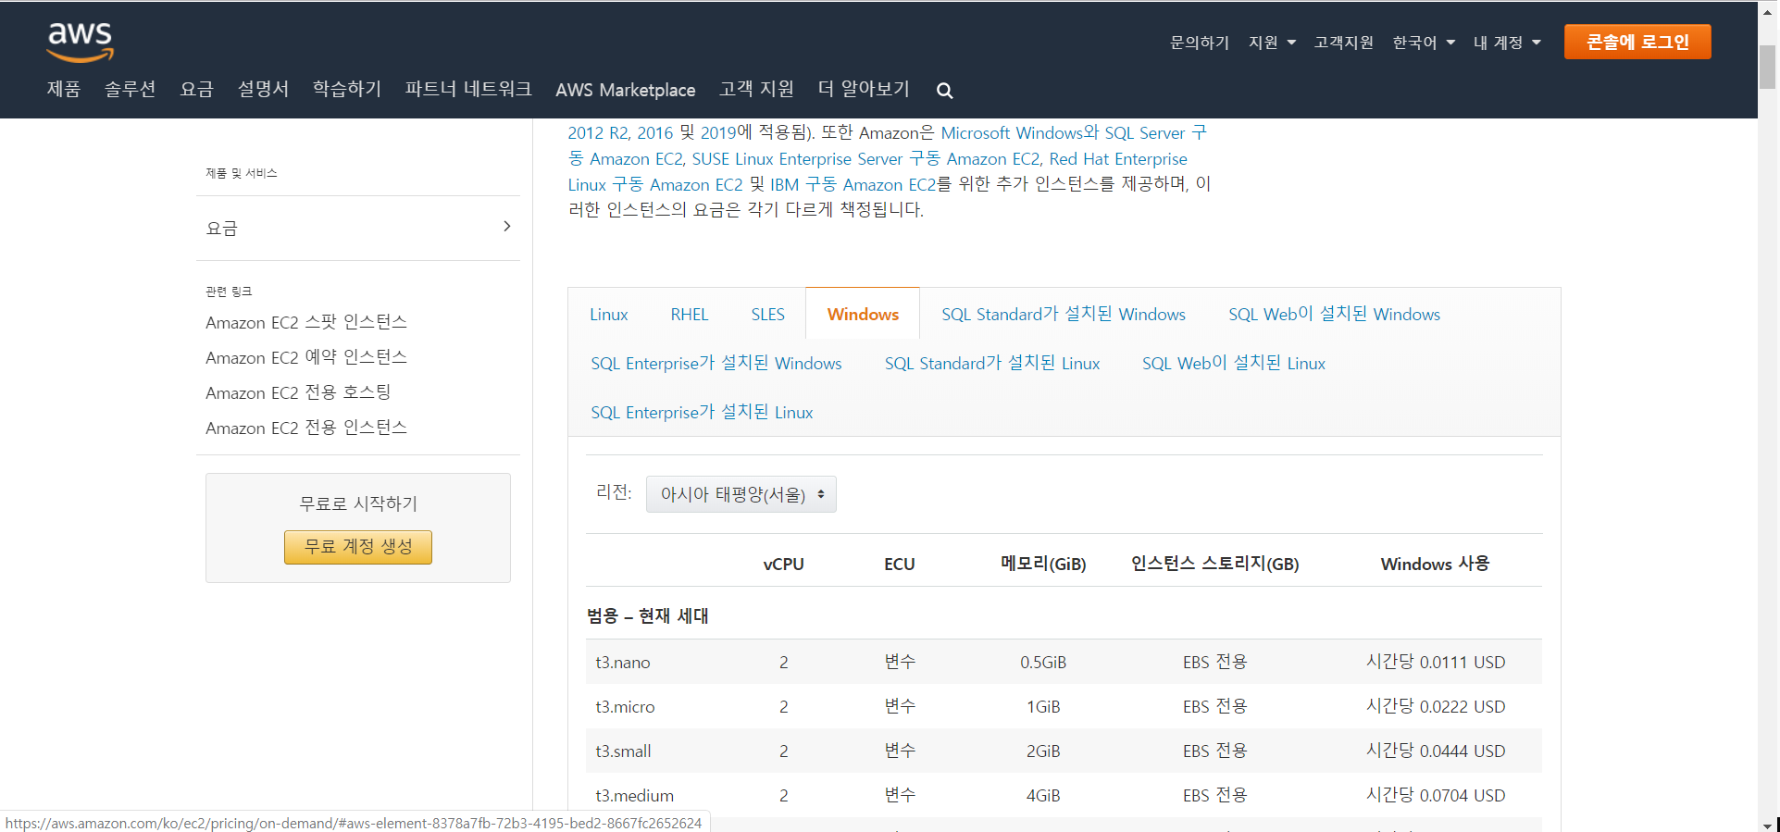Click the price 시간당 0.0111 USD
Screen dimensions: 1780x832
tap(1436, 663)
